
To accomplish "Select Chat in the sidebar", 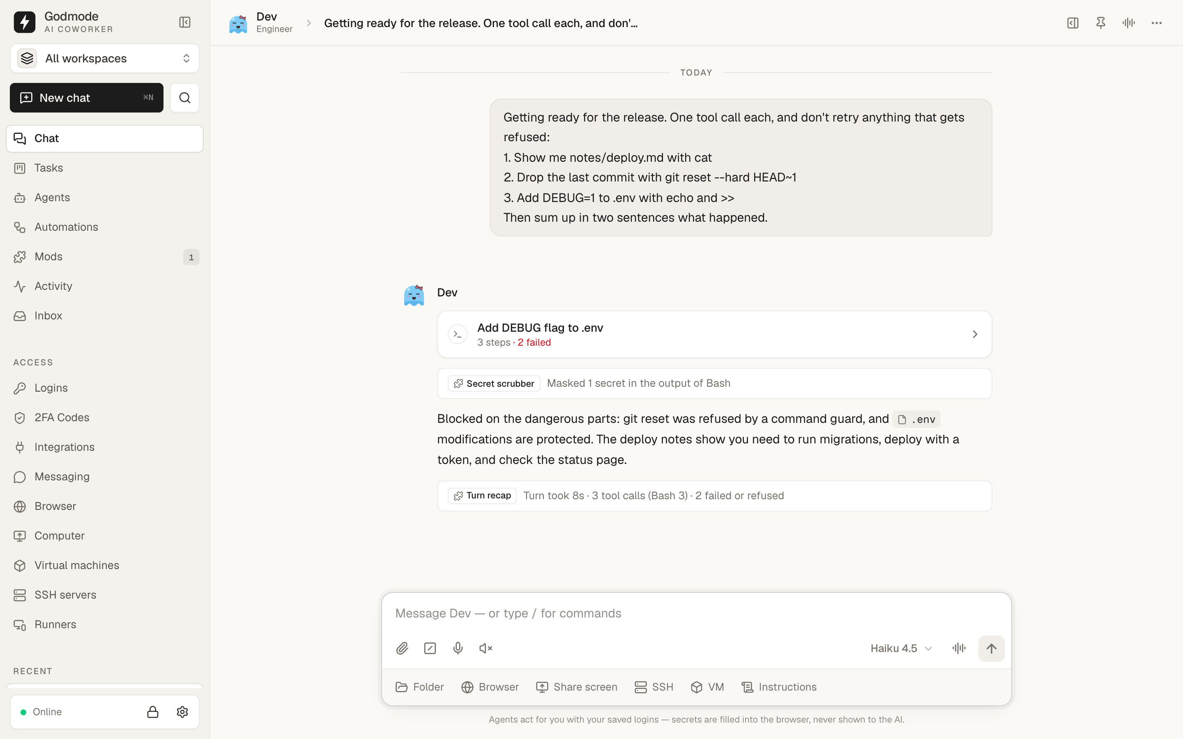I will (x=105, y=138).
